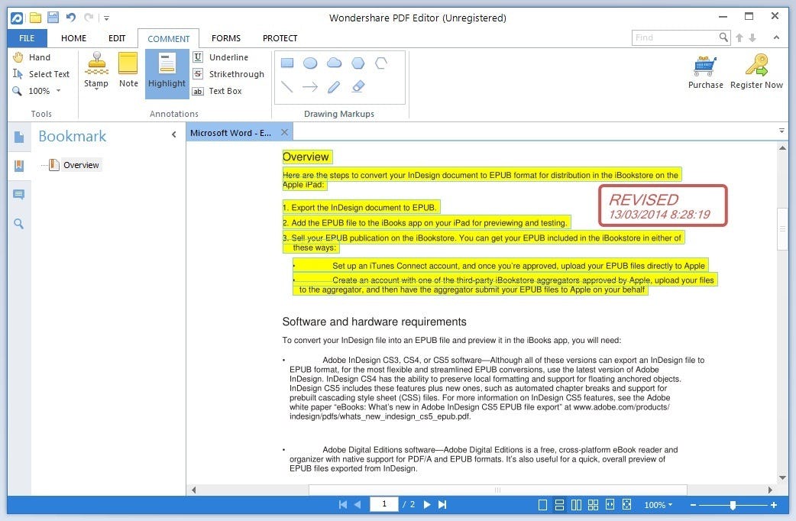Switch to single page view

542,505
